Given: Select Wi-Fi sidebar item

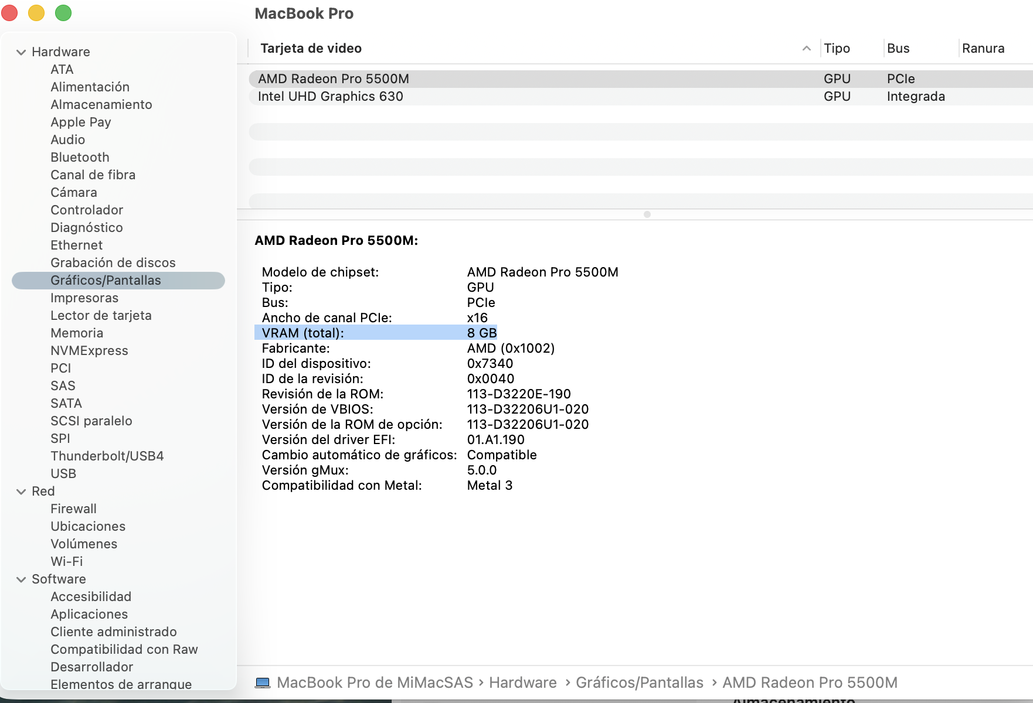Looking at the screenshot, I should coord(66,562).
